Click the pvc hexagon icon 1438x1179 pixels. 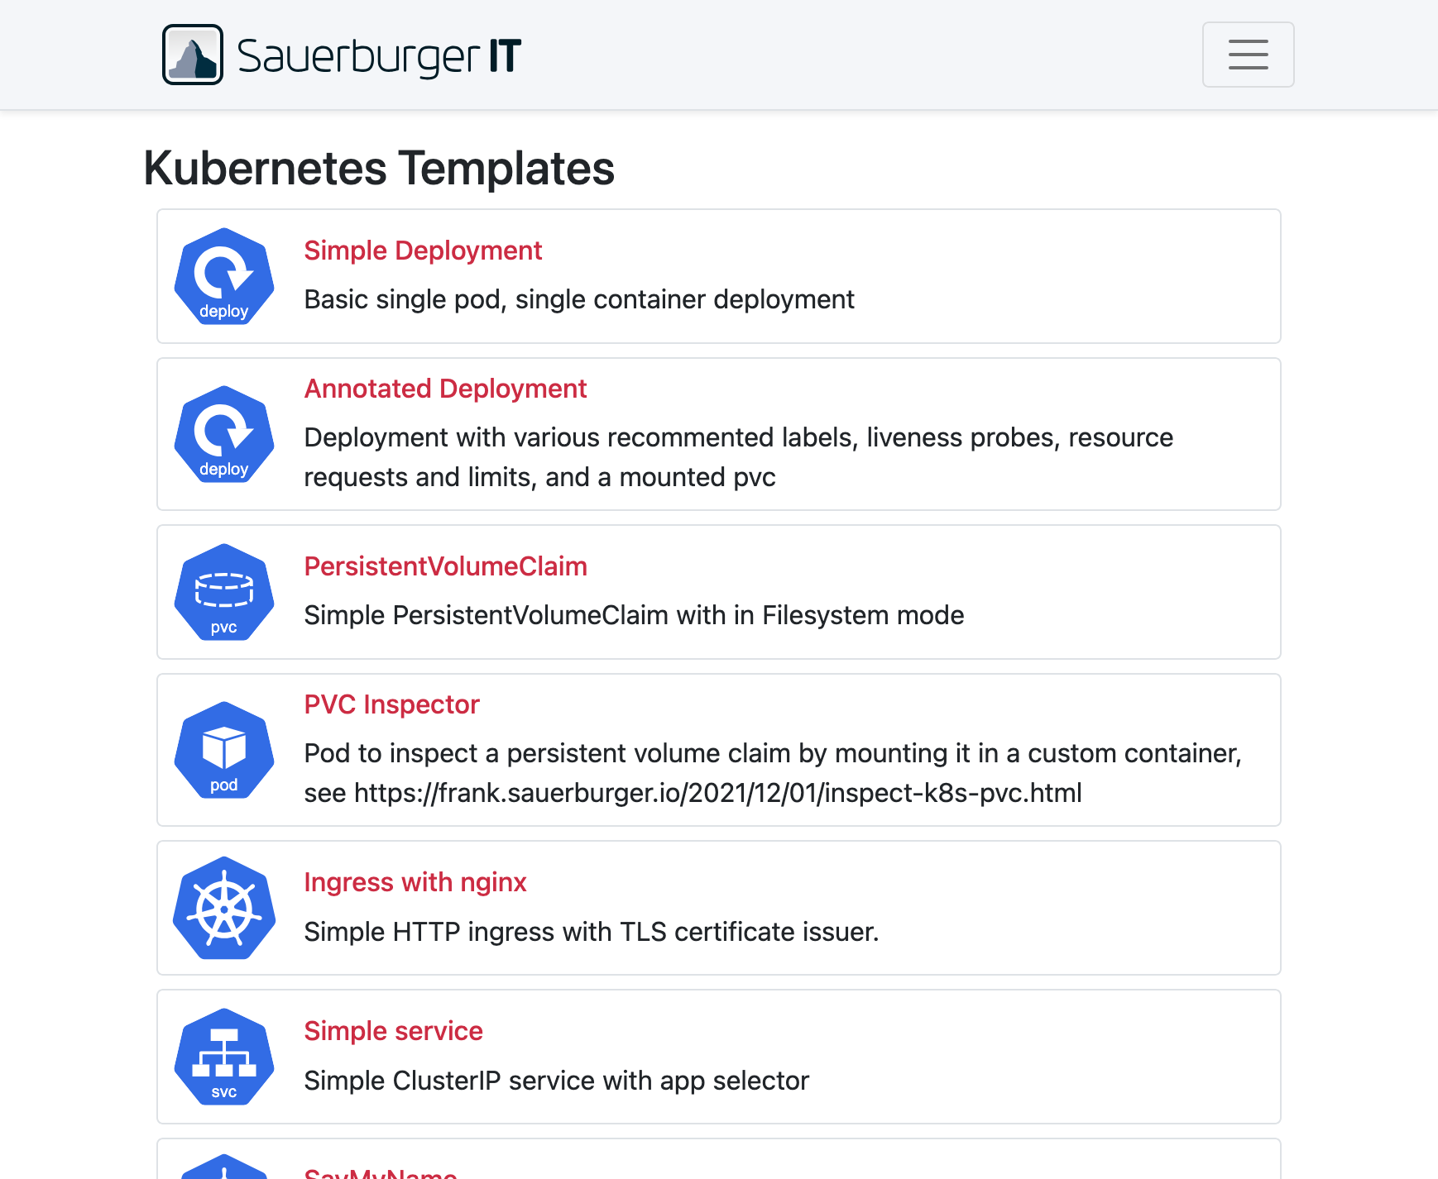click(223, 592)
